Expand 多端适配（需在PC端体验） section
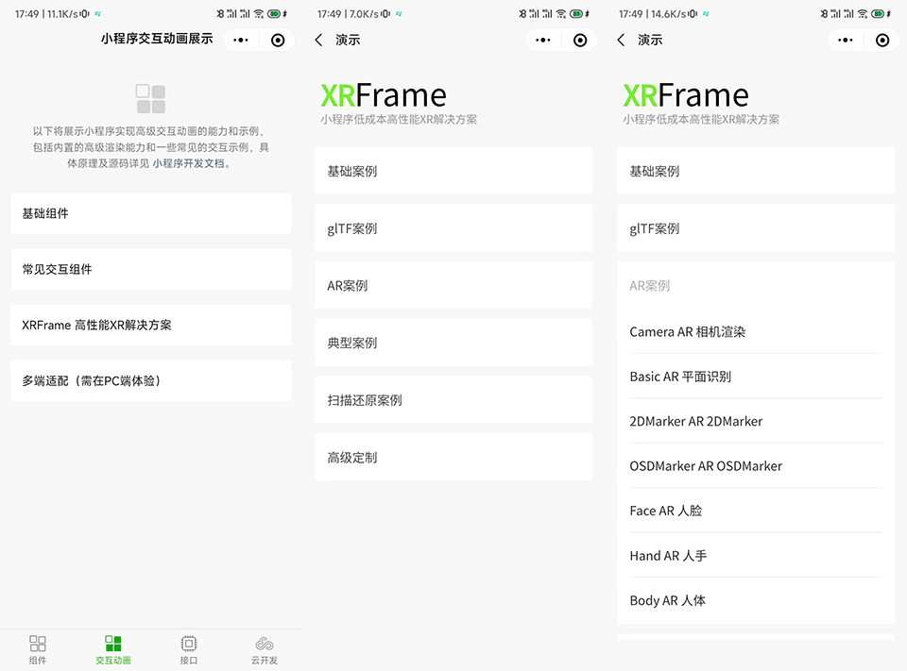This screenshot has height=671, width=907. [x=151, y=381]
